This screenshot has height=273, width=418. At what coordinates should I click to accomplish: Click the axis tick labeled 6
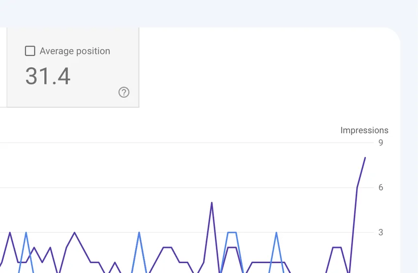[381, 188]
